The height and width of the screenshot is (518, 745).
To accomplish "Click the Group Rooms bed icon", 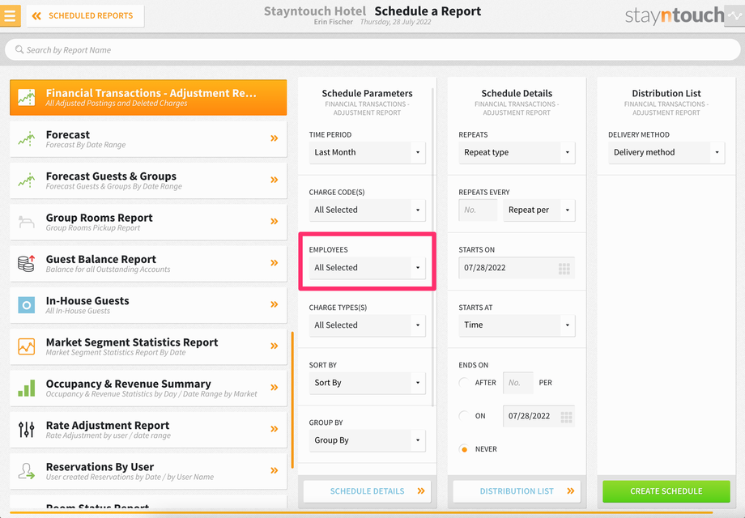I will tap(27, 221).
